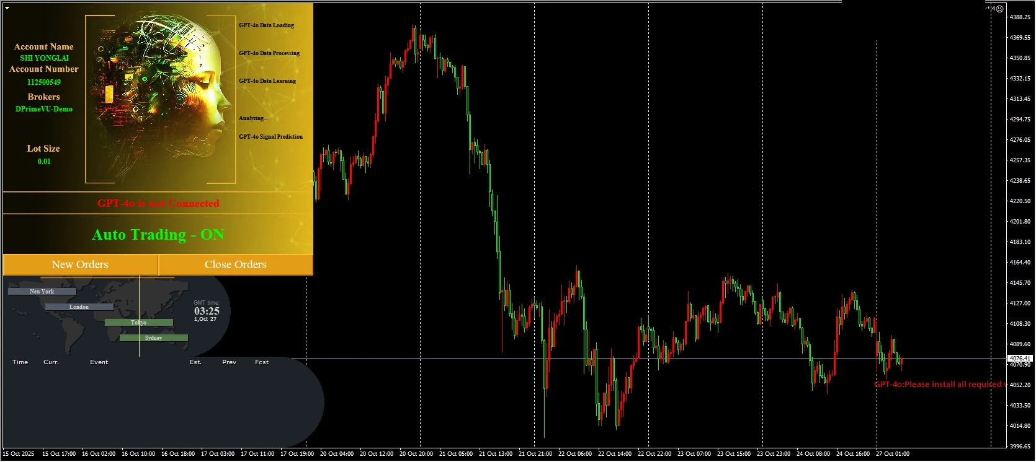Click the Lot Size heading
Viewport: 1036px width, 462px height.
click(43, 149)
